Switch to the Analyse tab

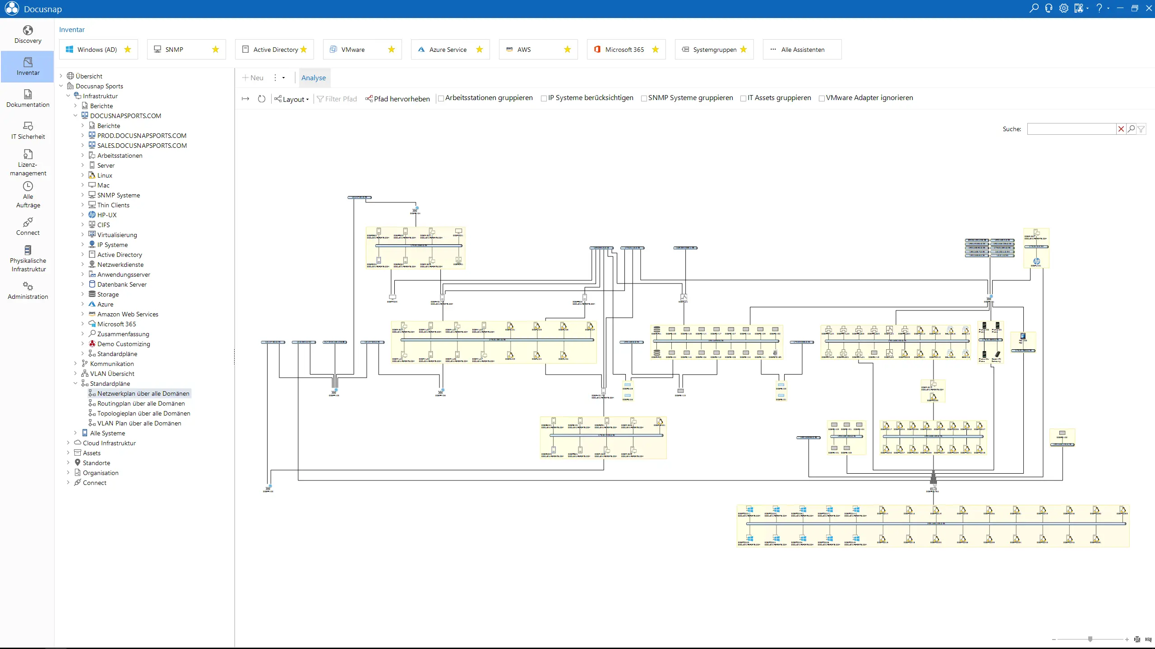[x=313, y=78]
